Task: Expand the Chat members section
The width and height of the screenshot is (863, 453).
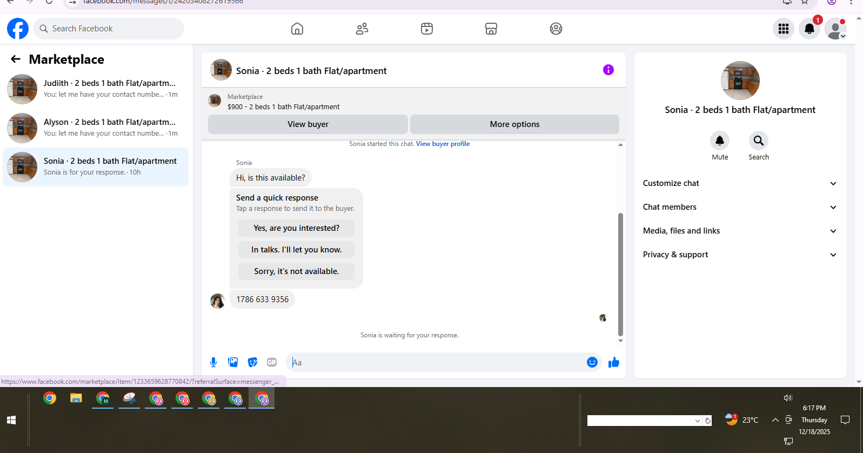Action: [x=740, y=207]
